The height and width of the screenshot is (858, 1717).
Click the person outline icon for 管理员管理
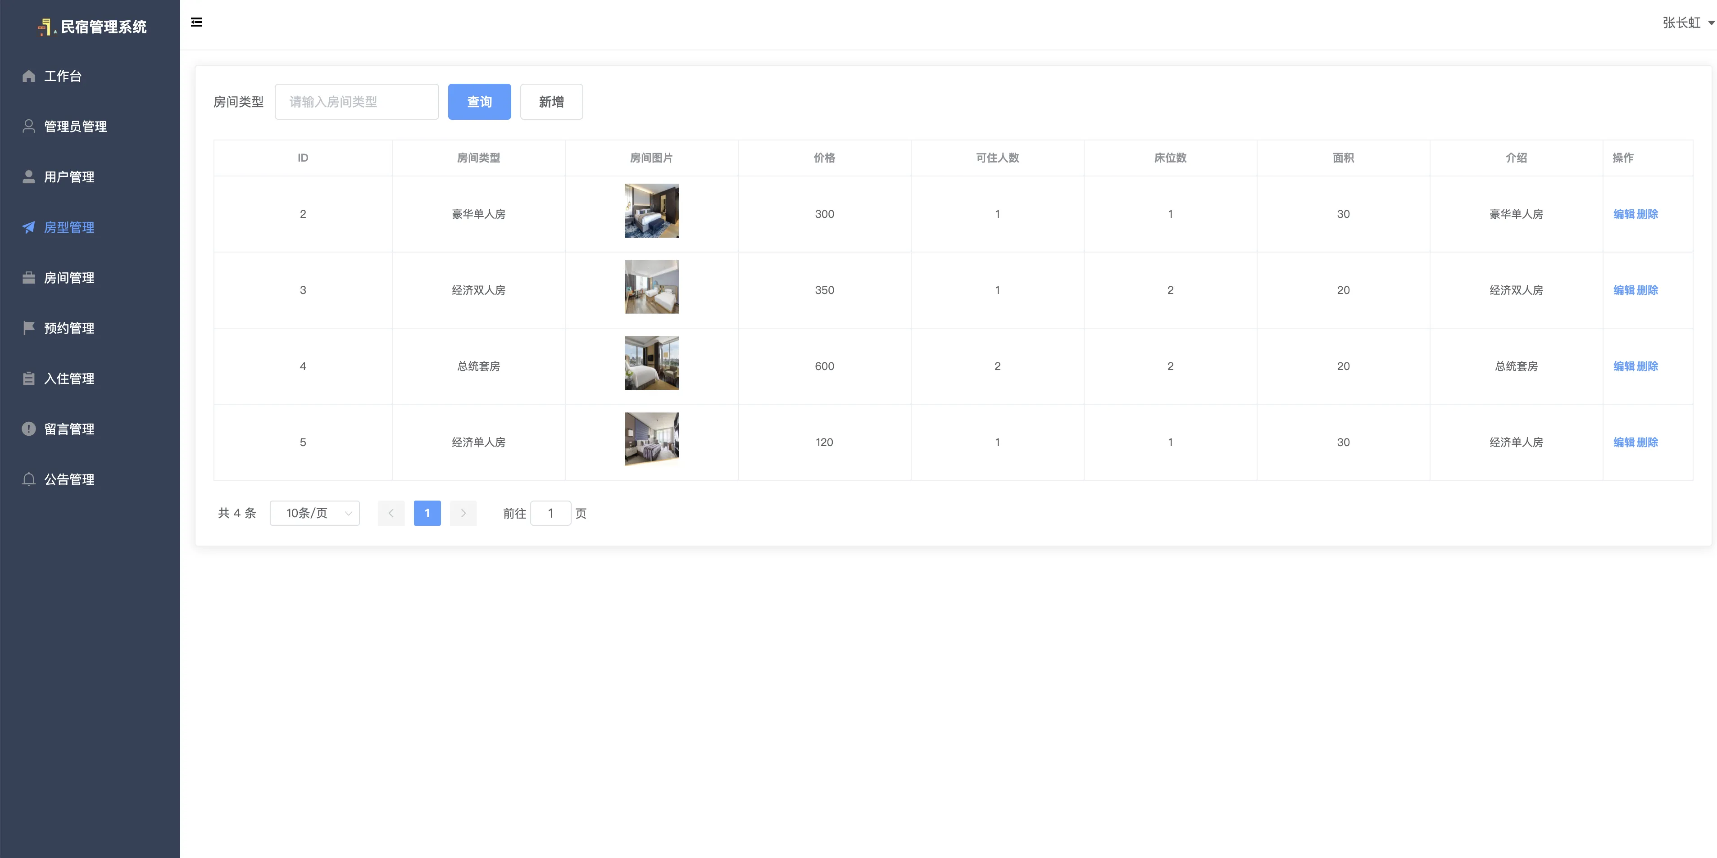coord(29,126)
